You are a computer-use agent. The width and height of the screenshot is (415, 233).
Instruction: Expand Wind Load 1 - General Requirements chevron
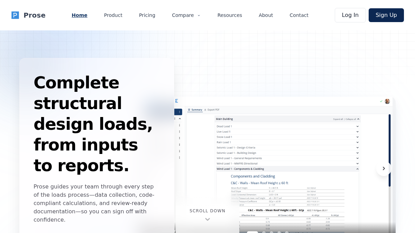tap(358, 158)
